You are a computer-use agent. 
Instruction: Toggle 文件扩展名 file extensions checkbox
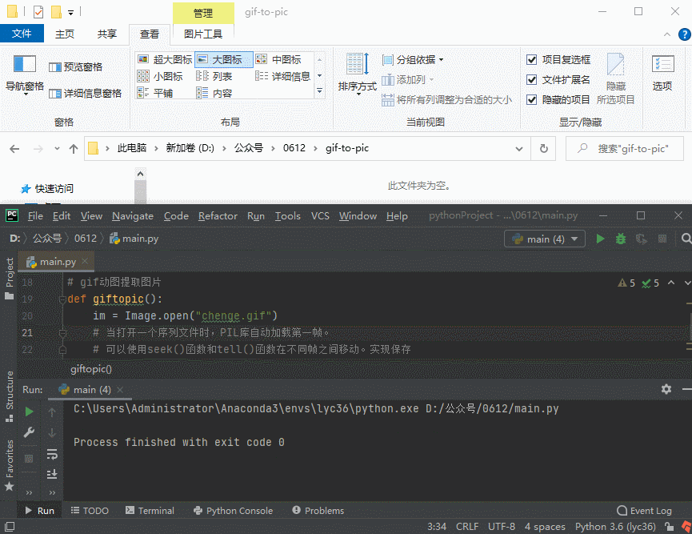(x=532, y=79)
